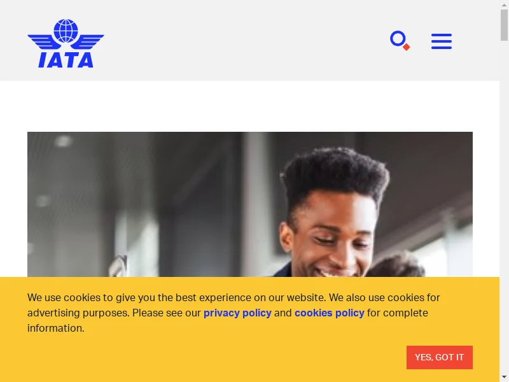Click the scrollbar down arrow
The height and width of the screenshot is (382, 509).
click(504, 378)
